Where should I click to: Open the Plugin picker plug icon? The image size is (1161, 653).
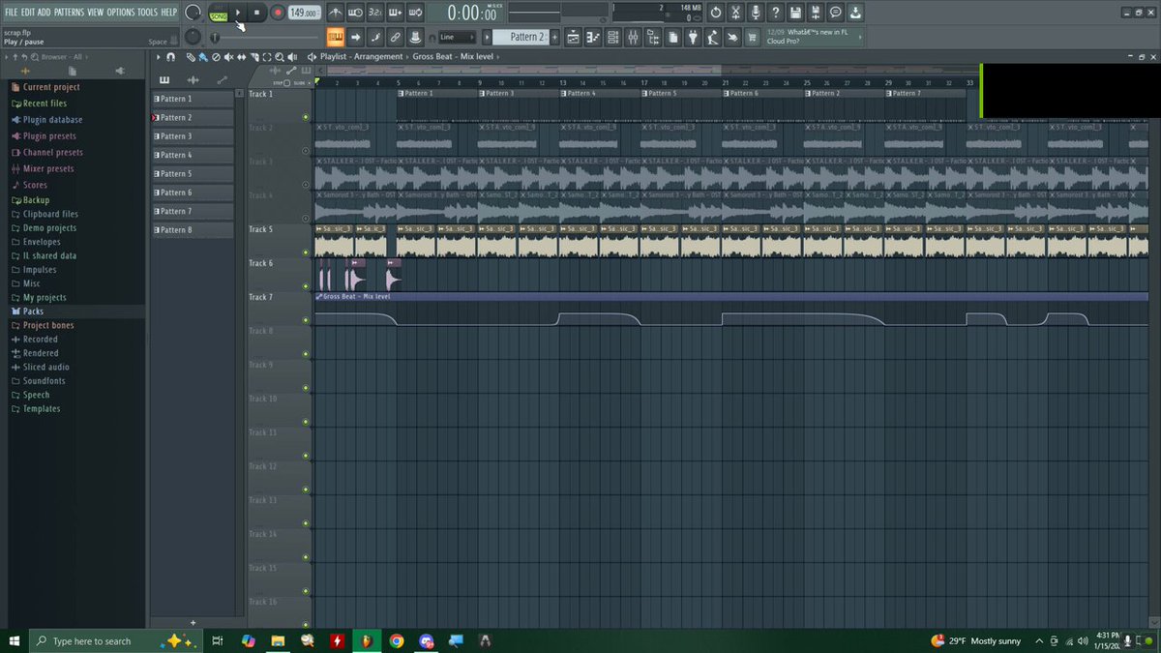[692, 37]
